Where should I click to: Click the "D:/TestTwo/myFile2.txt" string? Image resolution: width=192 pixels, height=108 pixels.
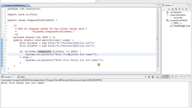(73, 46)
